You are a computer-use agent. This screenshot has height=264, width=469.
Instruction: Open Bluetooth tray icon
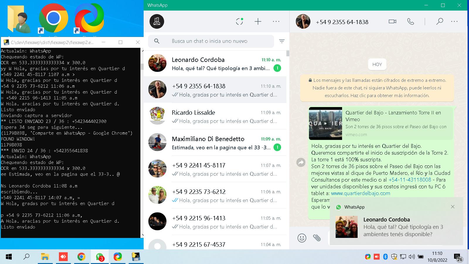coord(385,257)
